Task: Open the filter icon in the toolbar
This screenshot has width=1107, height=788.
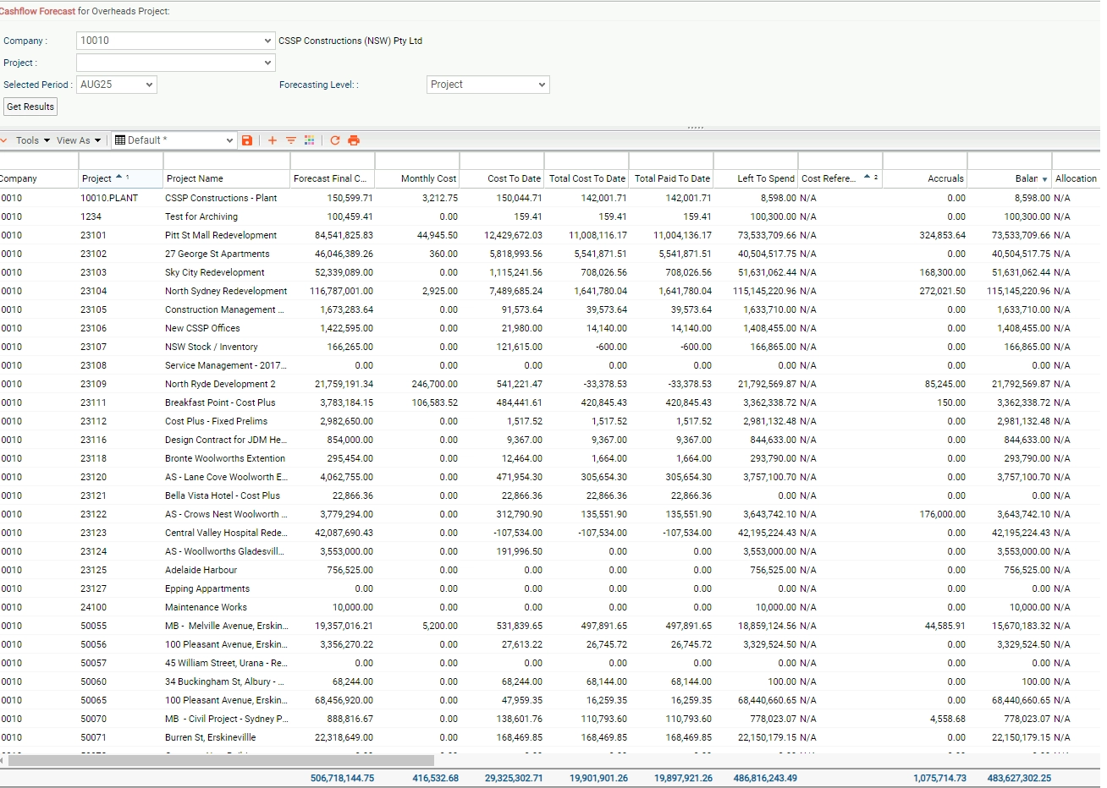Action: pyautogui.click(x=291, y=140)
